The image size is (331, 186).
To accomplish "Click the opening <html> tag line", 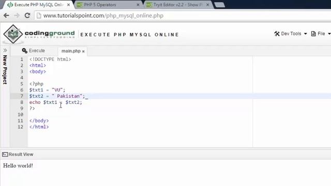I will (38, 66).
